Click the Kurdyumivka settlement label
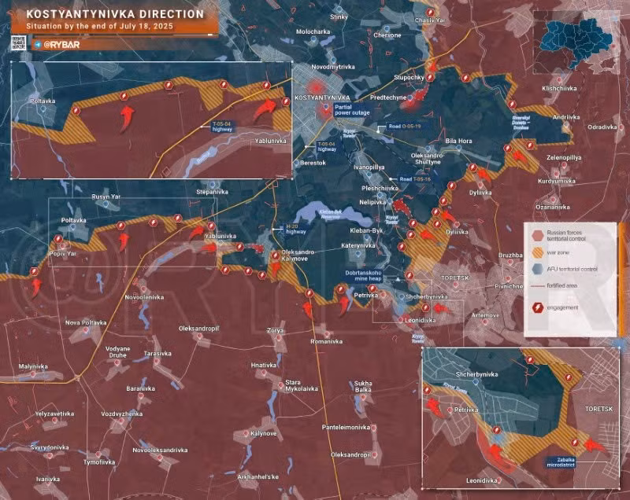This screenshot has height=500, width=630. point(557,182)
